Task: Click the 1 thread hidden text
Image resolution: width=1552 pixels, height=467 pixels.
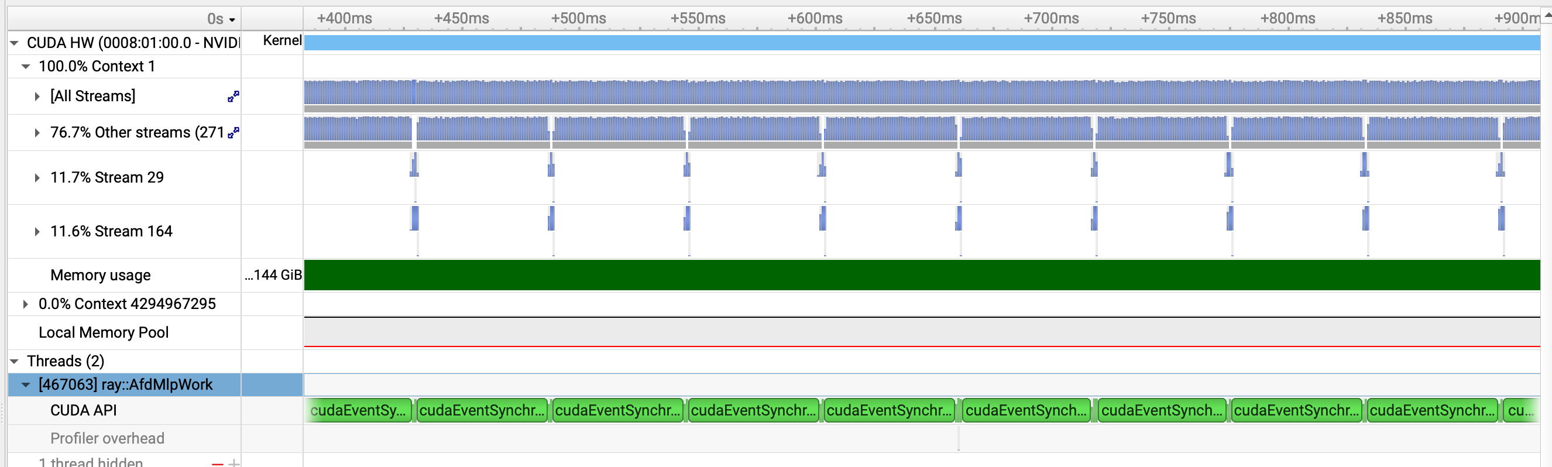Action: pyautogui.click(x=91, y=462)
